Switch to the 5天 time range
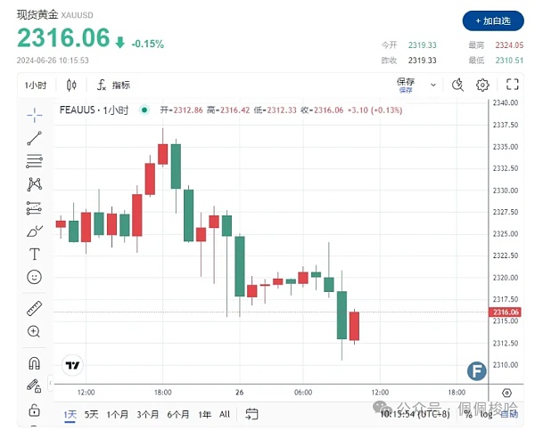535x430 pixels. click(92, 414)
